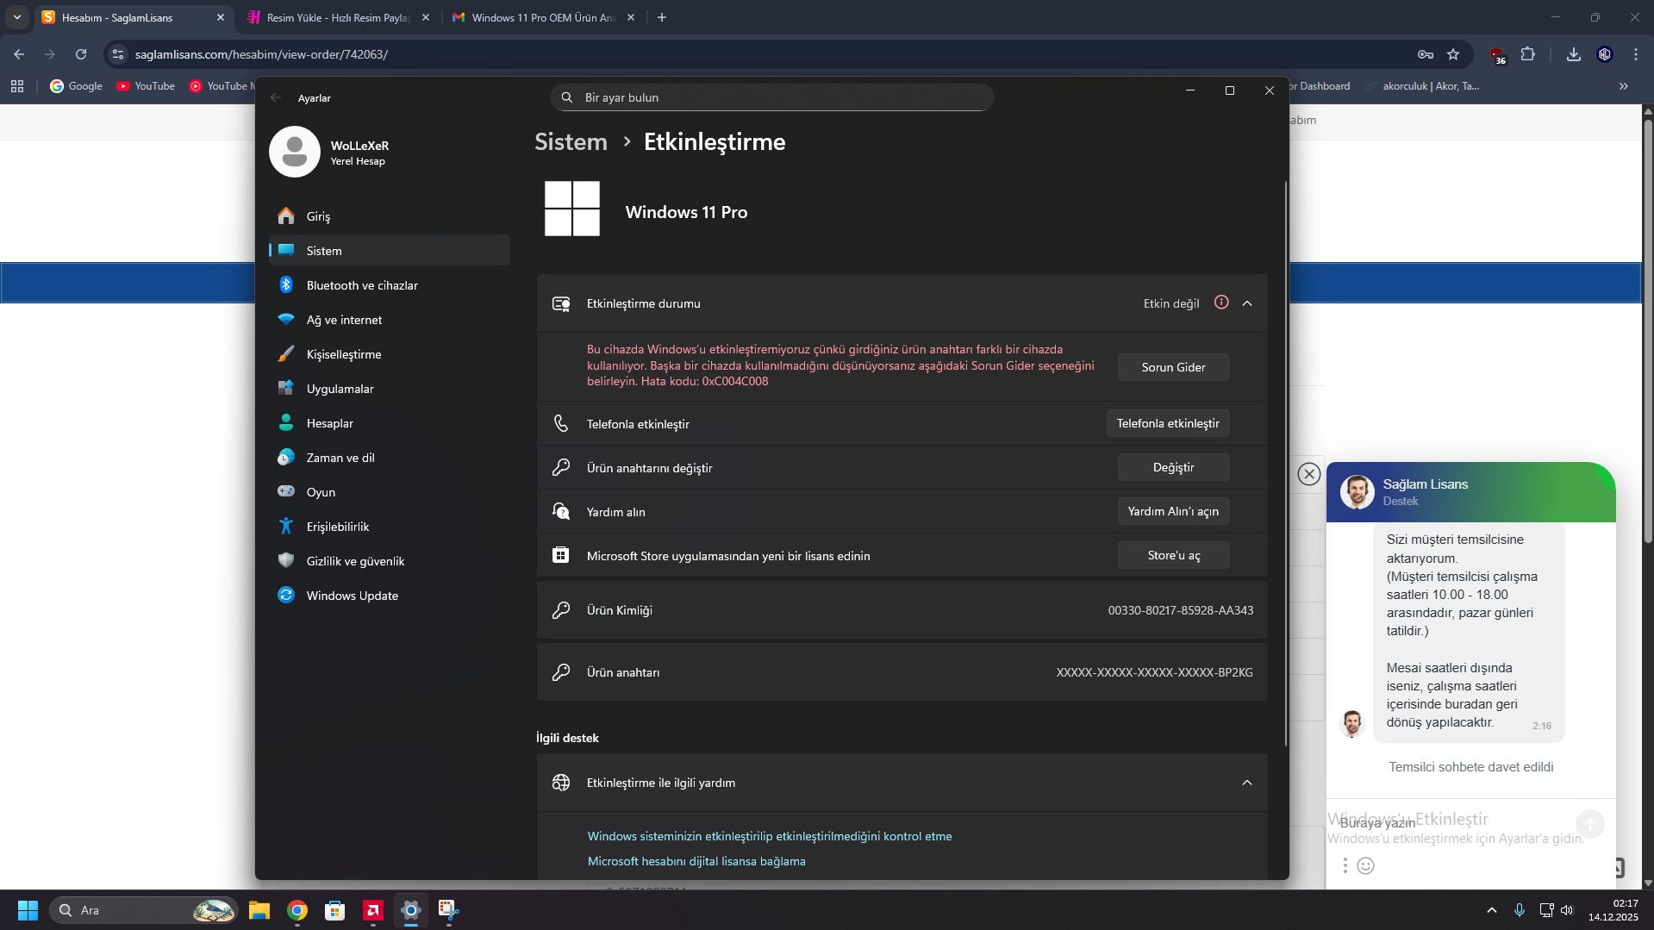The height and width of the screenshot is (930, 1654).
Task: Open AMD software taskbar icon
Action: (x=373, y=910)
